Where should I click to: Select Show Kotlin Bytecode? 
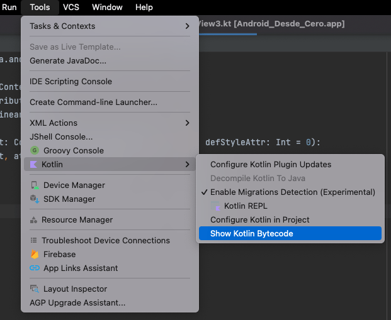(290, 233)
